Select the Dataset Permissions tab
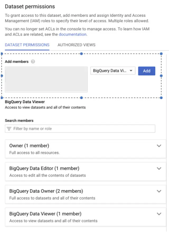 click(27, 45)
